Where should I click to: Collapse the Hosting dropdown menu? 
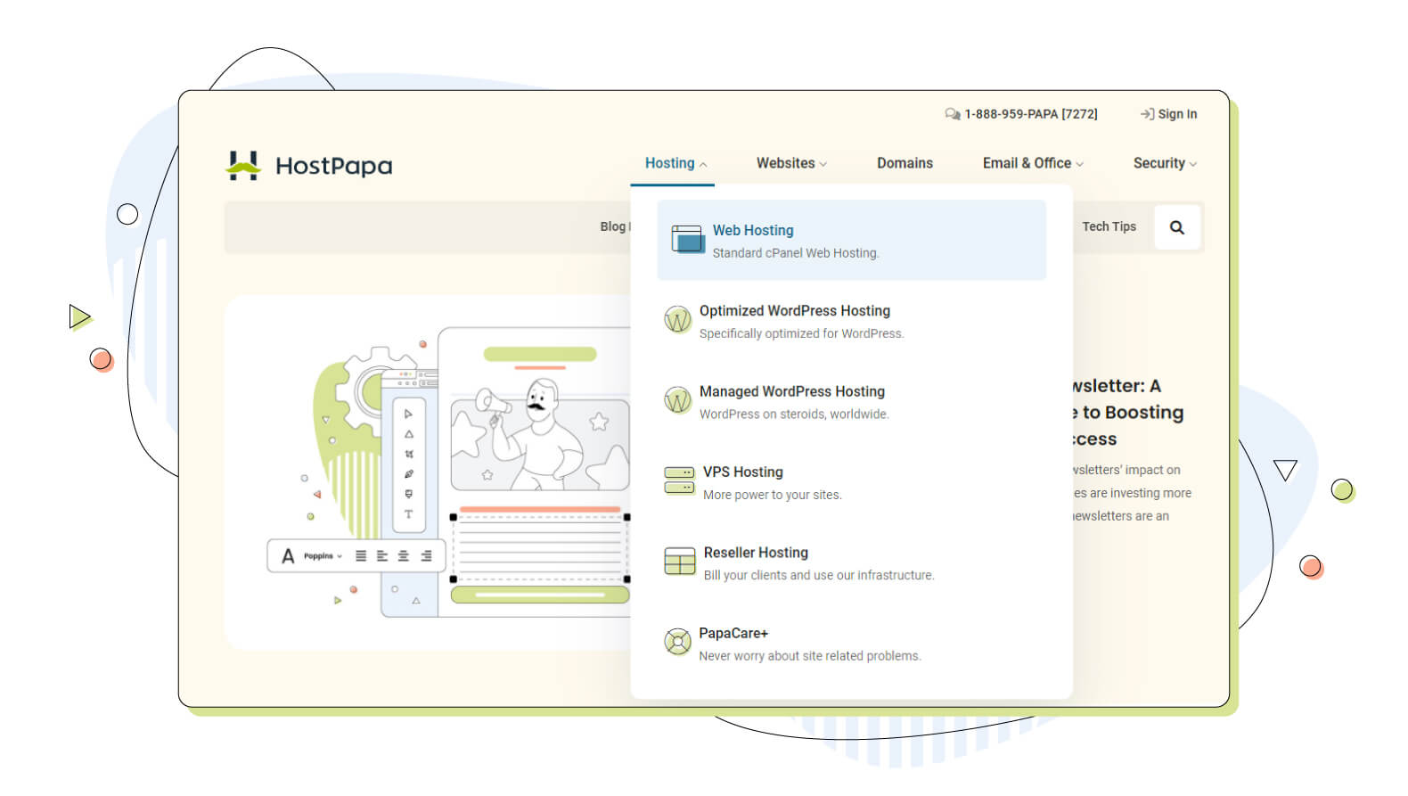point(675,163)
